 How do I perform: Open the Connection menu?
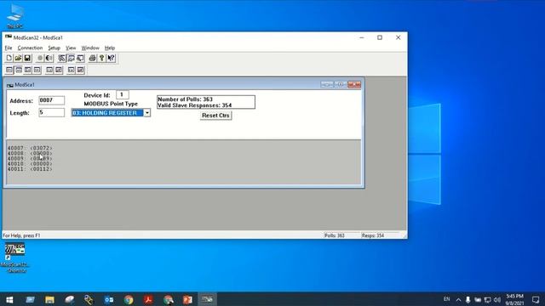coord(30,48)
